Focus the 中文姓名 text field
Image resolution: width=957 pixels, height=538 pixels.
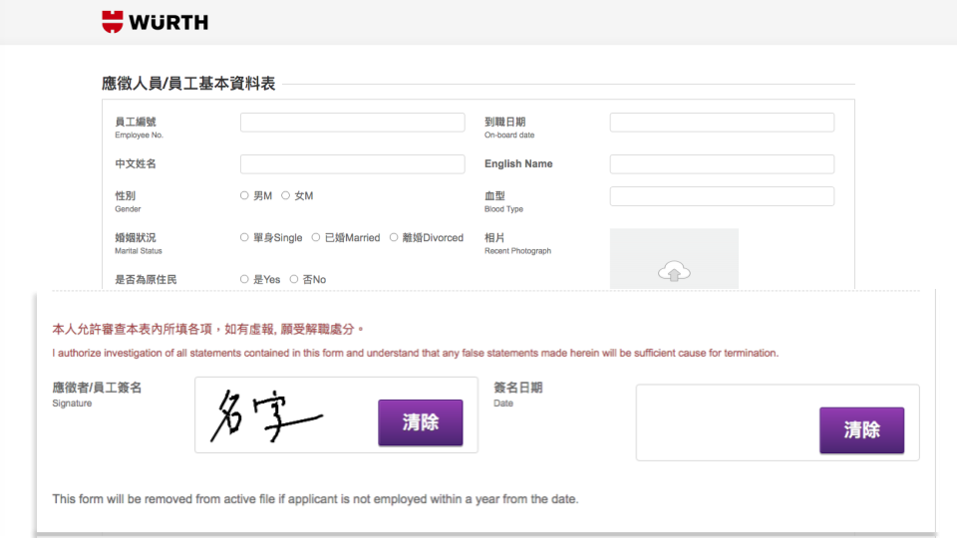click(x=352, y=164)
